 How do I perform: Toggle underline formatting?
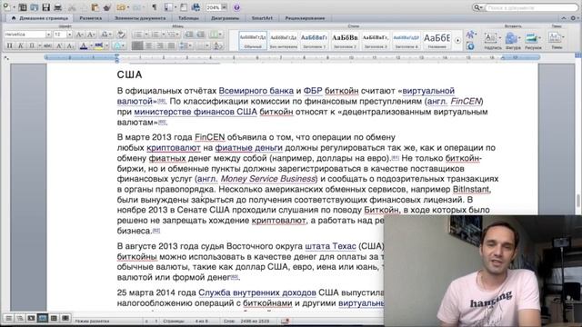32,45
